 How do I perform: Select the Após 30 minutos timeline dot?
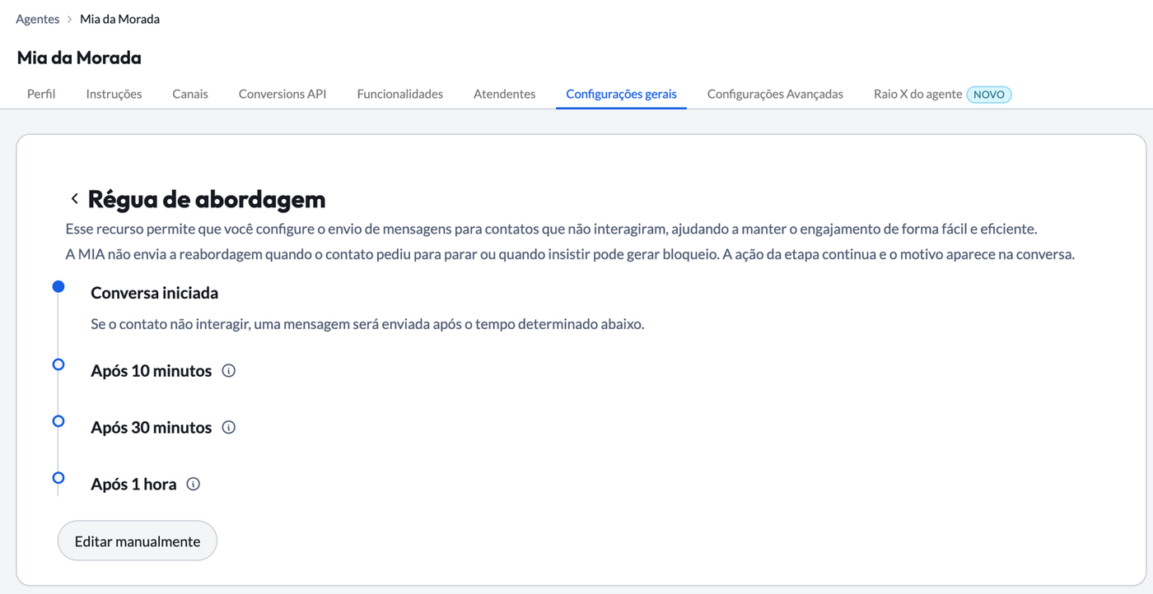tap(58, 420)
